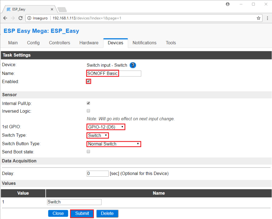This screenshot has width=272, height=219.
Task: Switch to the Hardware tab
Action: [89, 43]
